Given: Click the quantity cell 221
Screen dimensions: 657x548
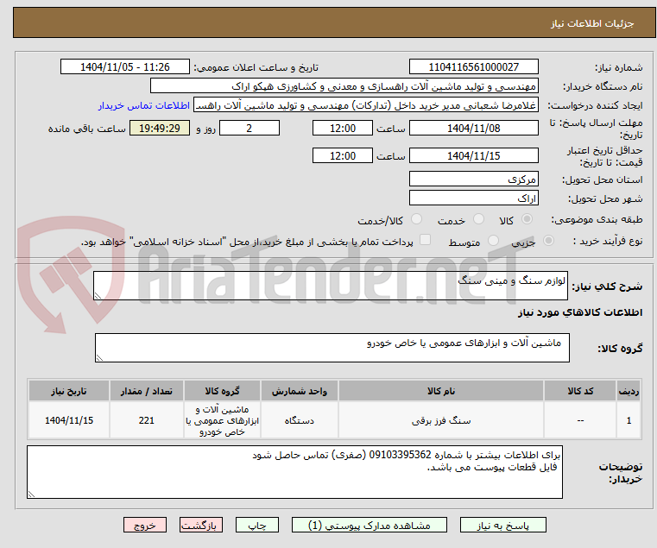Looking at the screenshot, I should pyautogui.click(x=146, y=420).
